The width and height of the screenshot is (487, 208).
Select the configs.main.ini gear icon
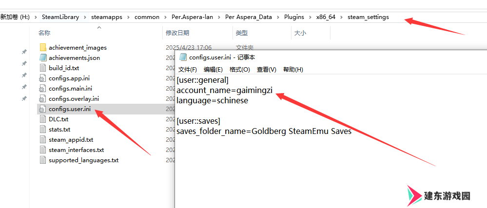pos(43,89)
